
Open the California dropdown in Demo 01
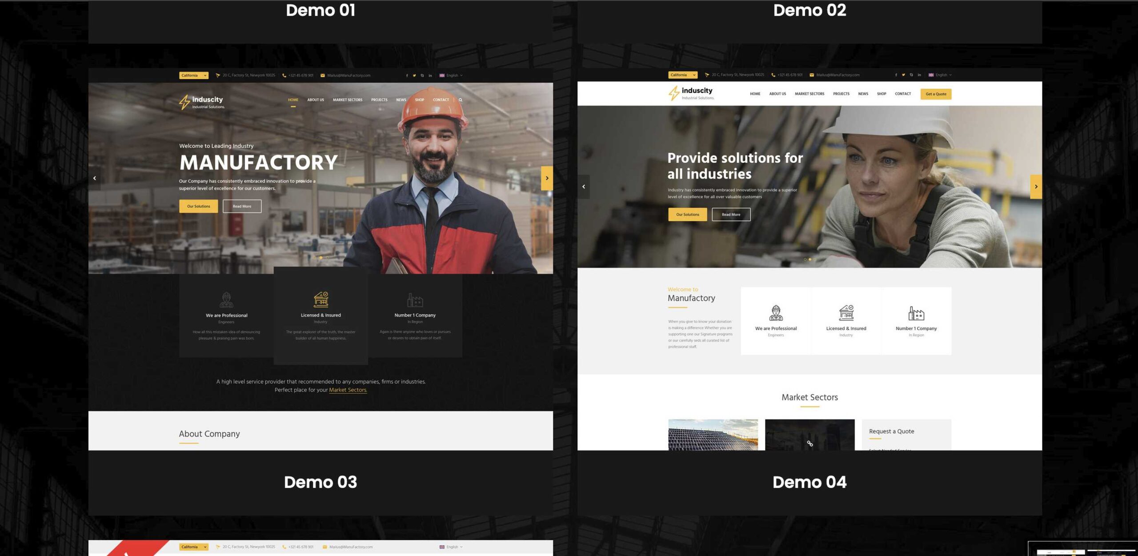click(x=194, y=76)
